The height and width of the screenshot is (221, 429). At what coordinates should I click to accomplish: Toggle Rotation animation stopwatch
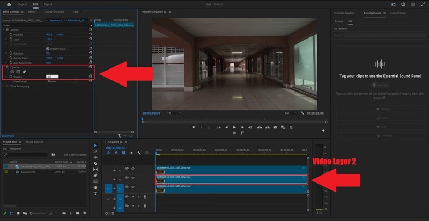11,54
